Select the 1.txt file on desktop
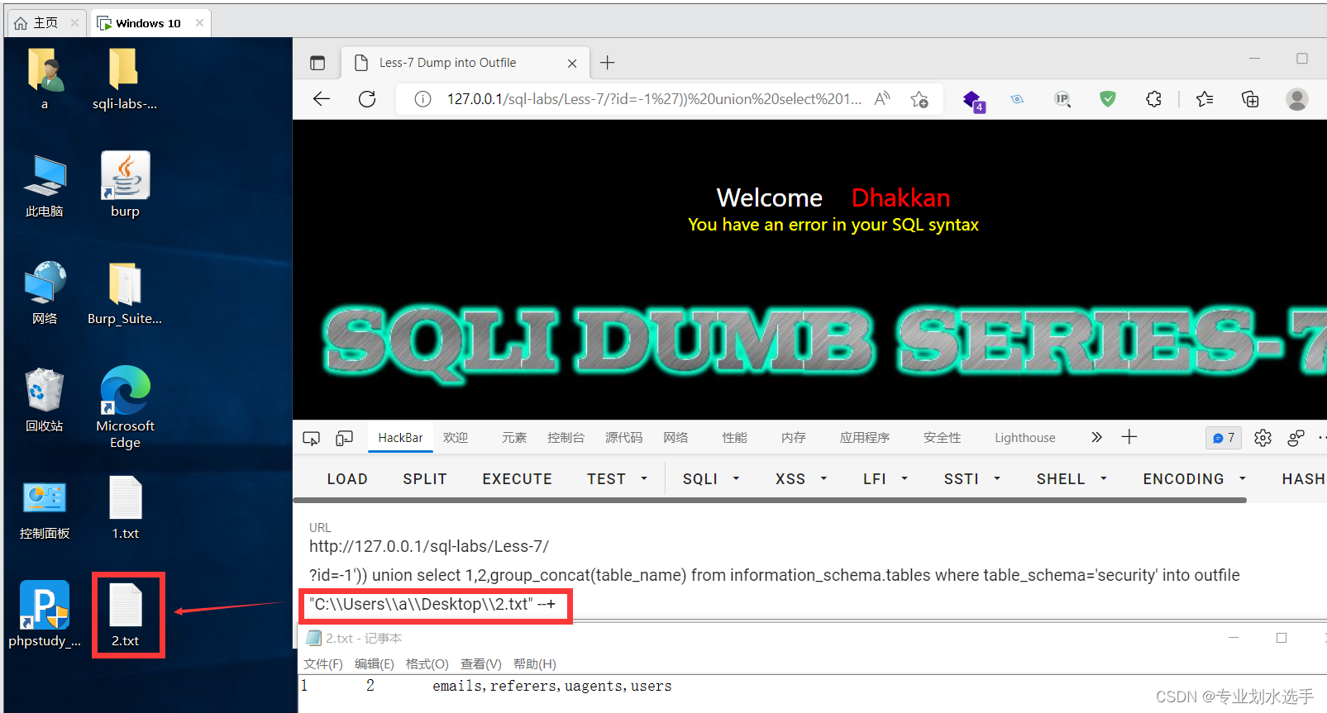Image resolution: width=1327 pixels, height=713 pixels. [125, 508]
